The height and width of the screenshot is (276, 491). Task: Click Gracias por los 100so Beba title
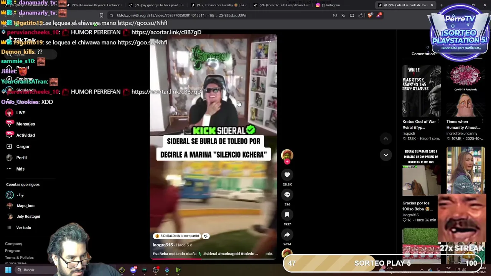(x=417, y=206)
